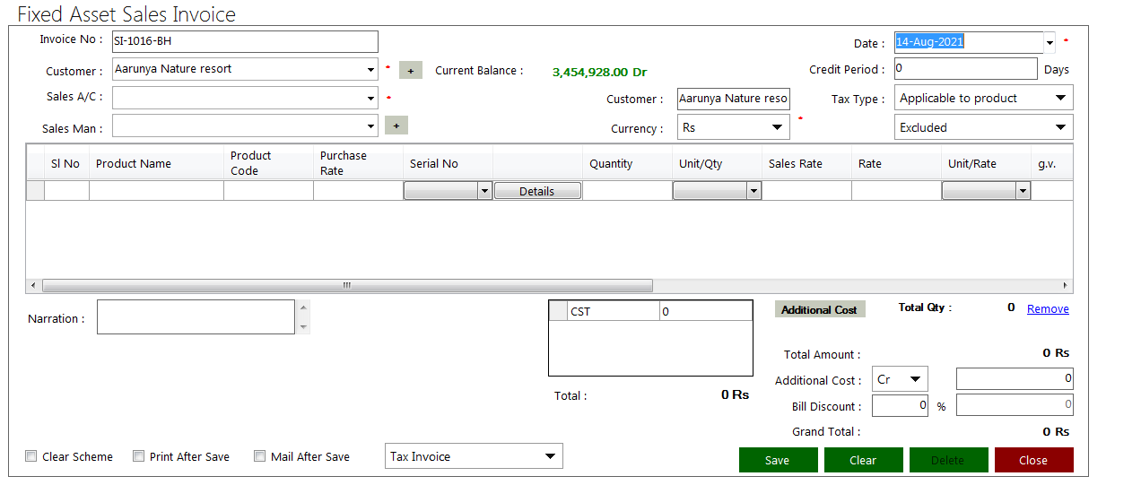Tick the Print After Save checkbox
The height and width of the screenshot is (485, 1141).
[139, 456]
